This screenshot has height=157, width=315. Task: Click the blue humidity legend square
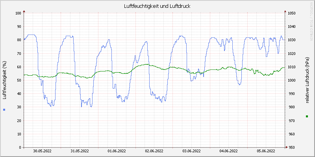(4, 110)
